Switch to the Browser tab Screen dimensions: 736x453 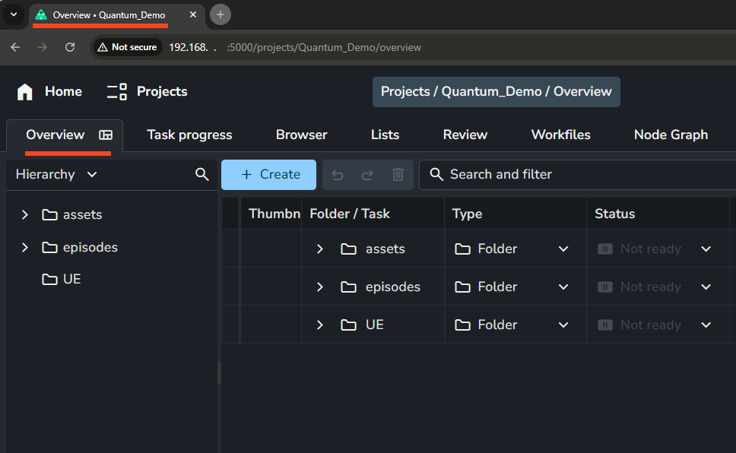(302, 135)
